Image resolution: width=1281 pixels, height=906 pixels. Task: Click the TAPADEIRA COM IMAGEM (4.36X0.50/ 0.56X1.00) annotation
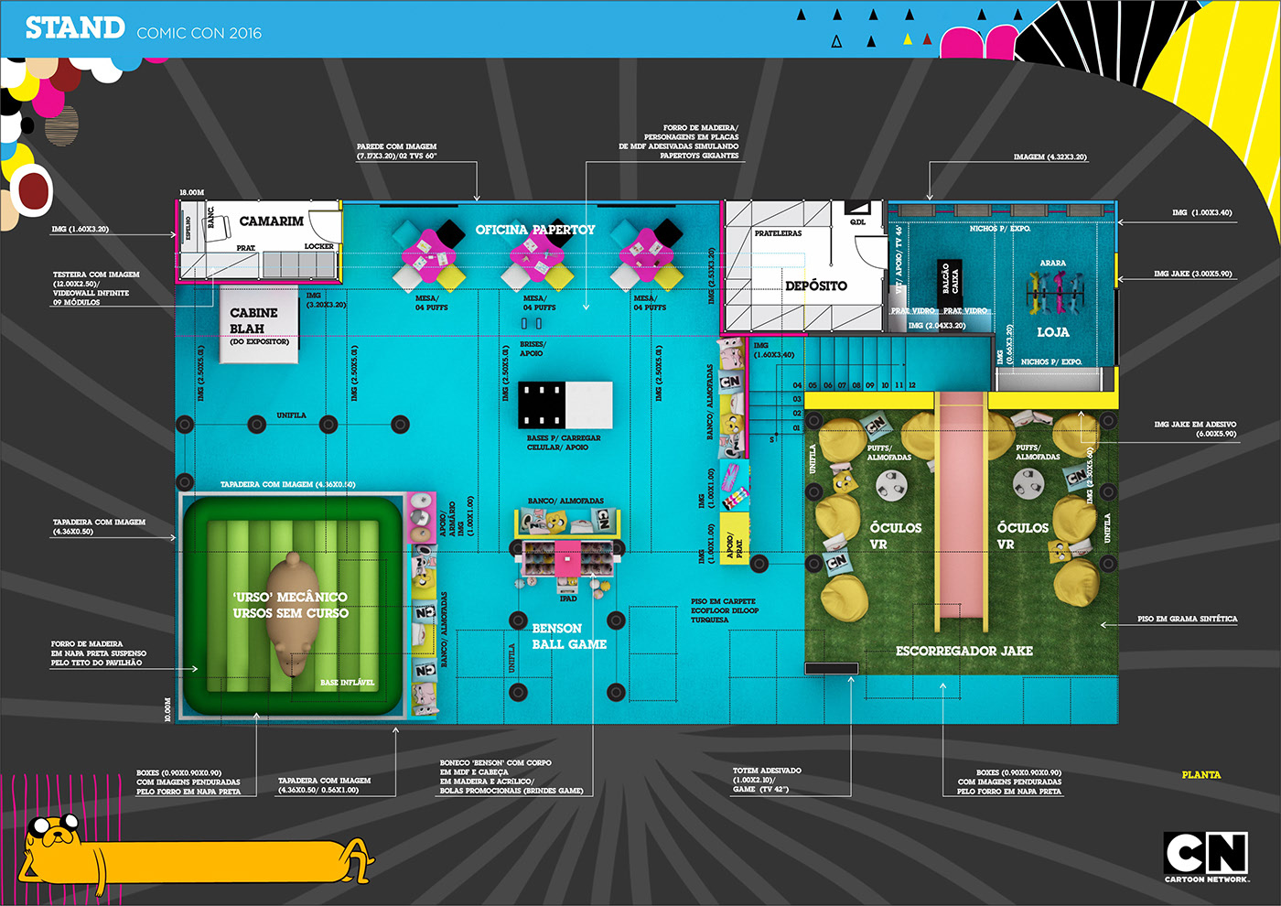coord(324,785)
